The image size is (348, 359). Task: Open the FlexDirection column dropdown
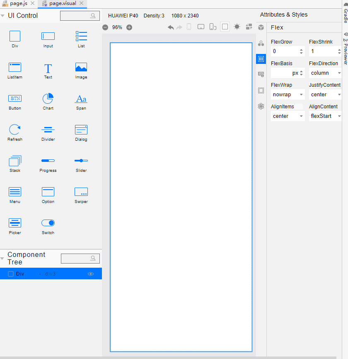pyautogui.click(x=325, y=73)
